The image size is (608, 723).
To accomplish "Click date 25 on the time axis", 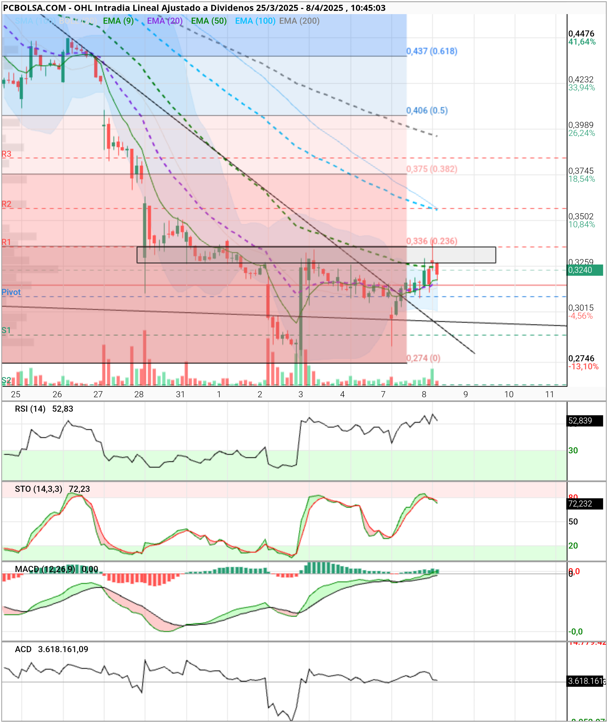I will pyautogui.click(x=15, y=394).
